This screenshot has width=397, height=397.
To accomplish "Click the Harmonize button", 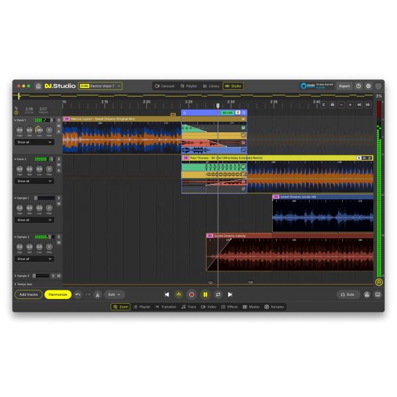I will pyautogui.click(x=58, y=294).
